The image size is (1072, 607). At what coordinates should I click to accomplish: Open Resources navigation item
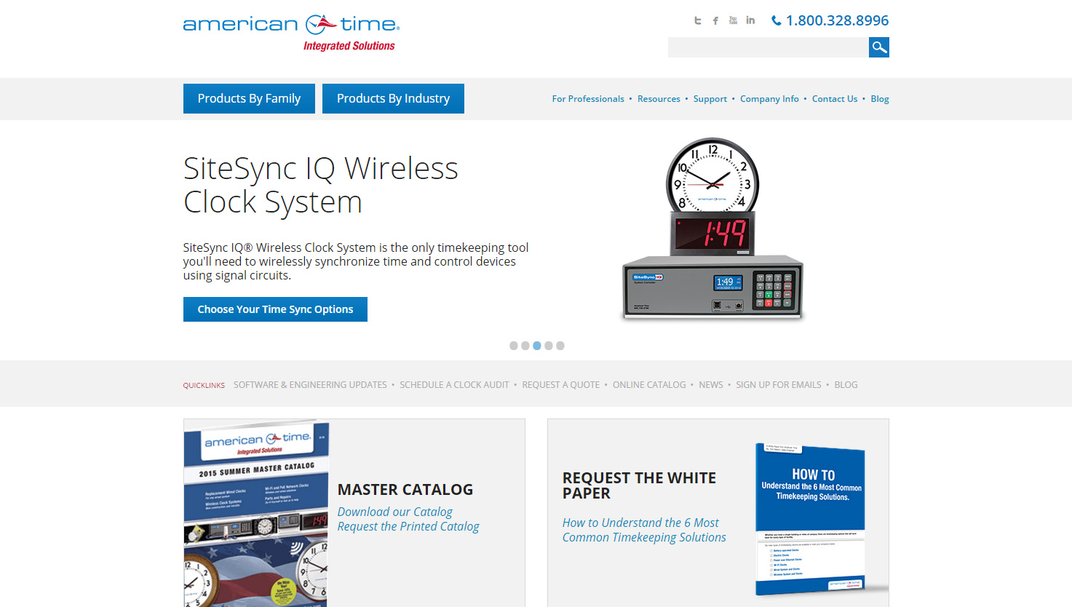(659, 99)
